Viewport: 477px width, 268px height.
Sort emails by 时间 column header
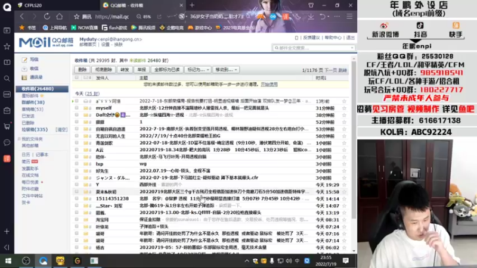[x=321, y=78]
